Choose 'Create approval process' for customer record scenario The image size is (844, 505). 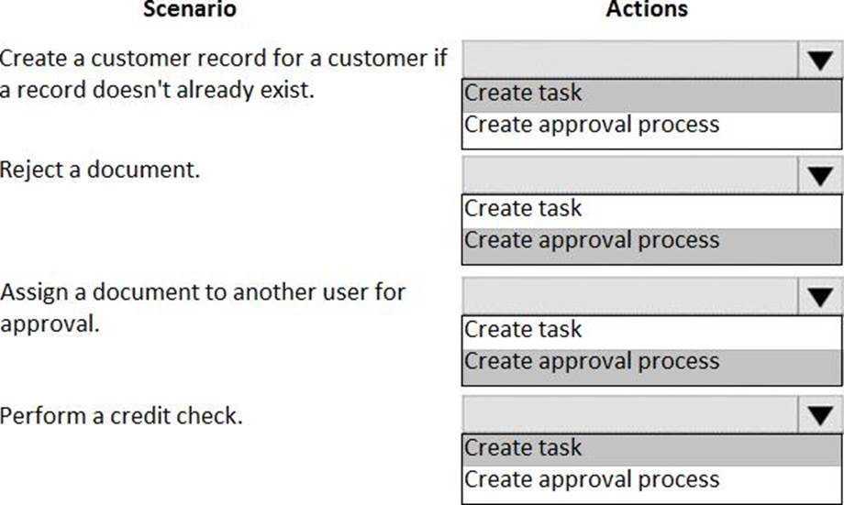coord(592,125)
